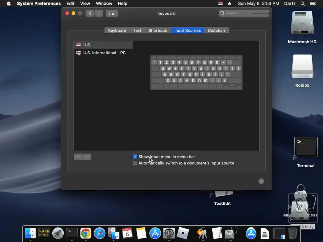Go back with the left chevron button
The height and width of the screenshot is (242, 323).
(x=90, y=13)
